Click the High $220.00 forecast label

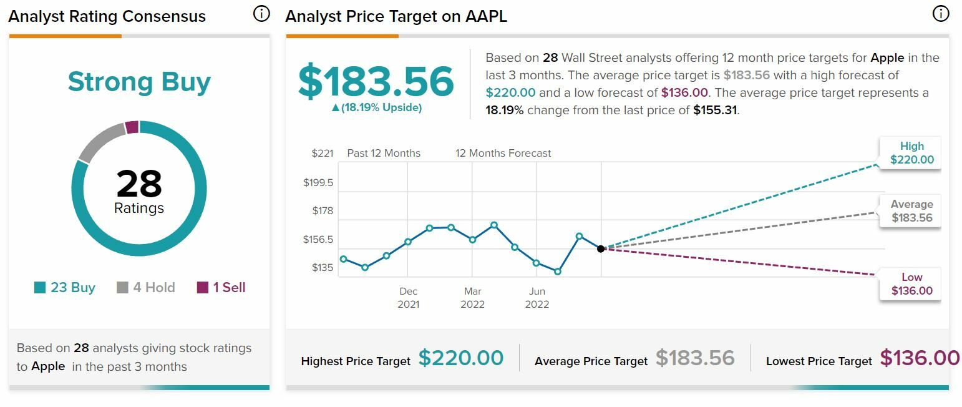911,153
